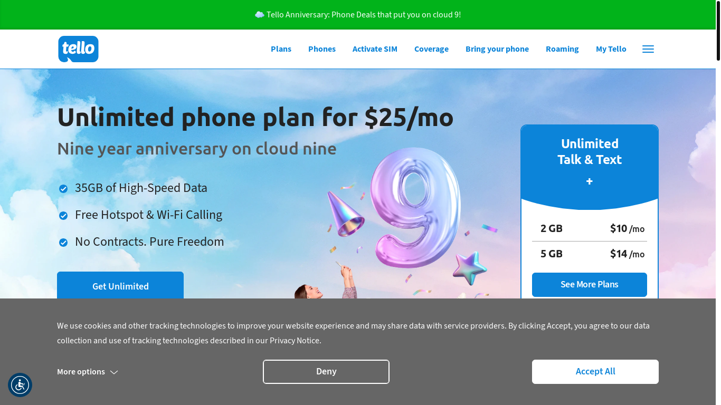Click checkmark icon beside Free Hotspot
721x405 pixels.
[x=63, y=216]
